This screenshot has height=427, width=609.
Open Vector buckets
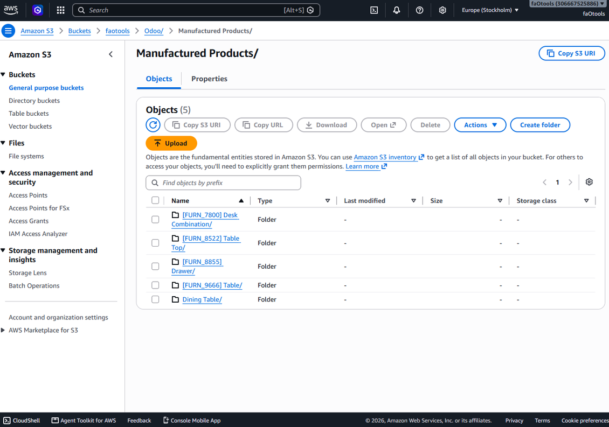30,126
